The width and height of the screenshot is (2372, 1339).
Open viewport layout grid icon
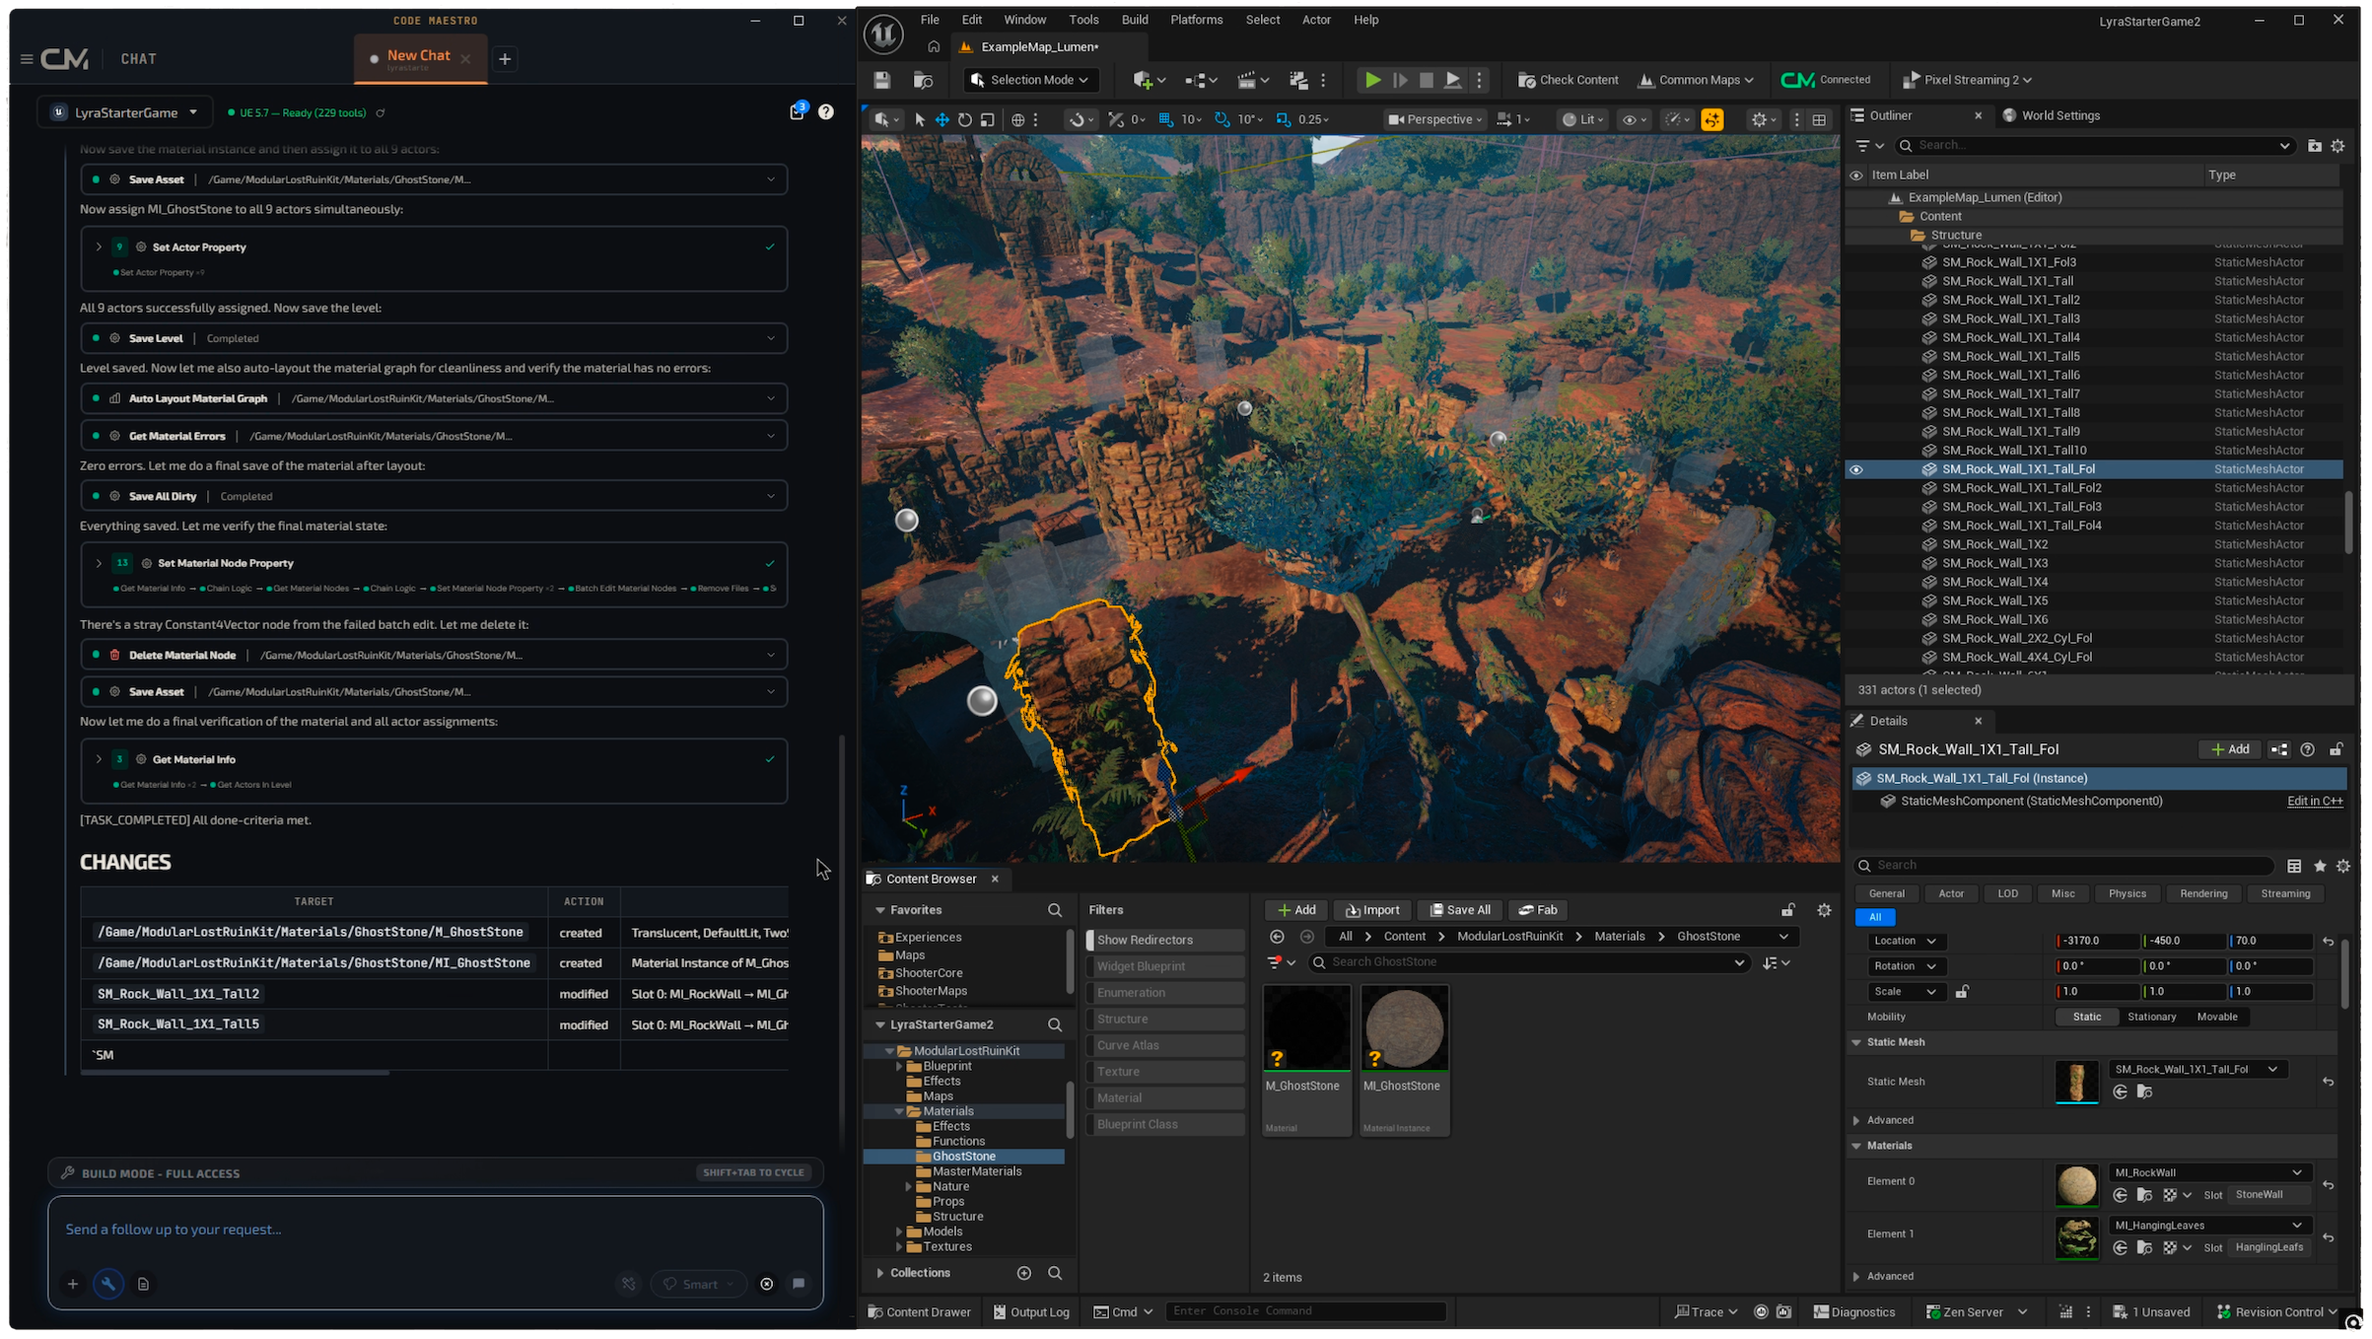1819,119
